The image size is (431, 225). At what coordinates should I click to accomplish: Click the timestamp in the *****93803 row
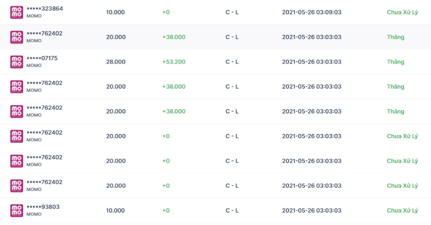(x=312, y=211)
